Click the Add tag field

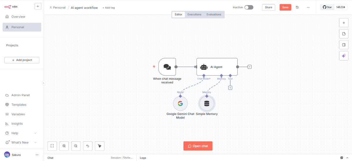109,8
